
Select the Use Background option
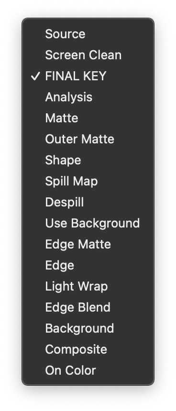pos(88,223)
